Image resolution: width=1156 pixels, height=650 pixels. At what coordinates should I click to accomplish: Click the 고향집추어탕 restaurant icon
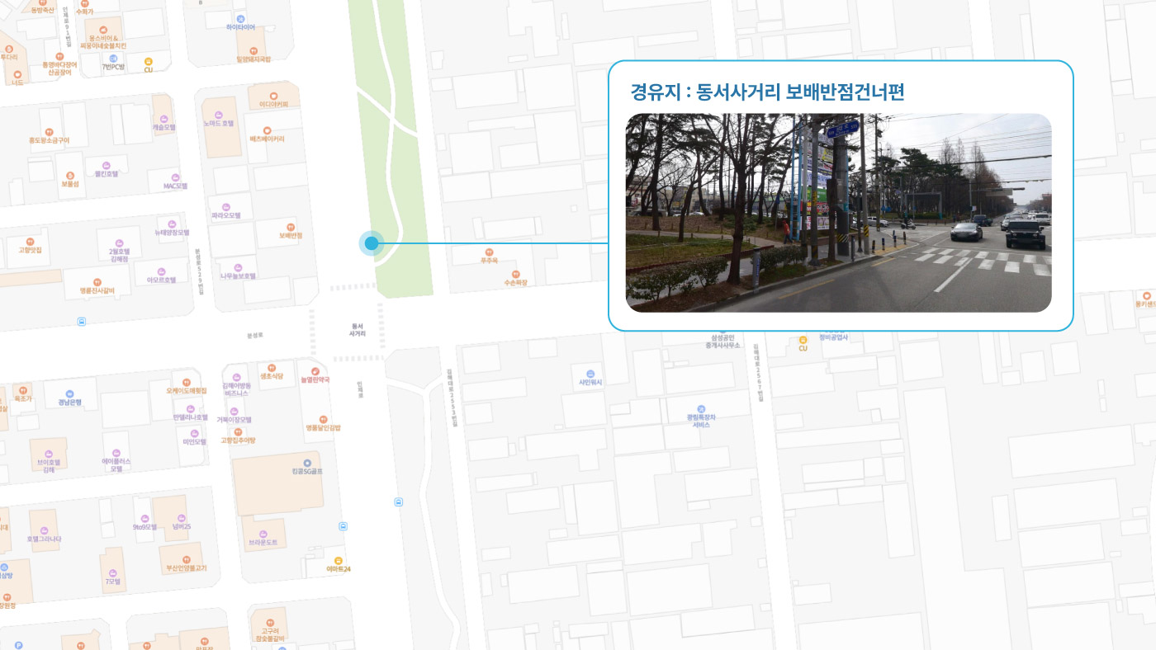tap(238, 431)
